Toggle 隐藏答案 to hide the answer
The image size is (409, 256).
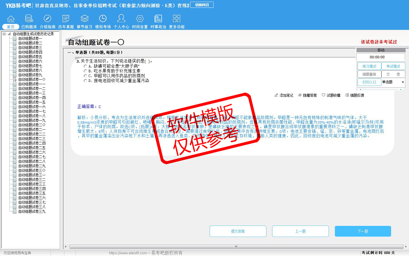[307, 95]
